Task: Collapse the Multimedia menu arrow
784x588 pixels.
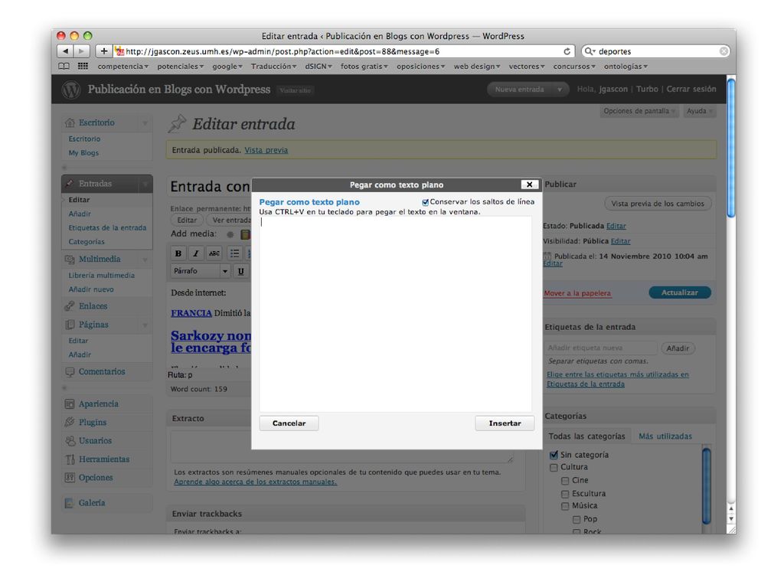Action: click(x=145, y=260)
